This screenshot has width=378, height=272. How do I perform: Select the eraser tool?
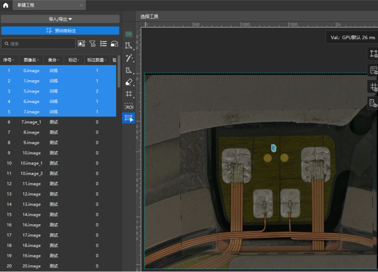pyautogui.click(x=129, y=82)
